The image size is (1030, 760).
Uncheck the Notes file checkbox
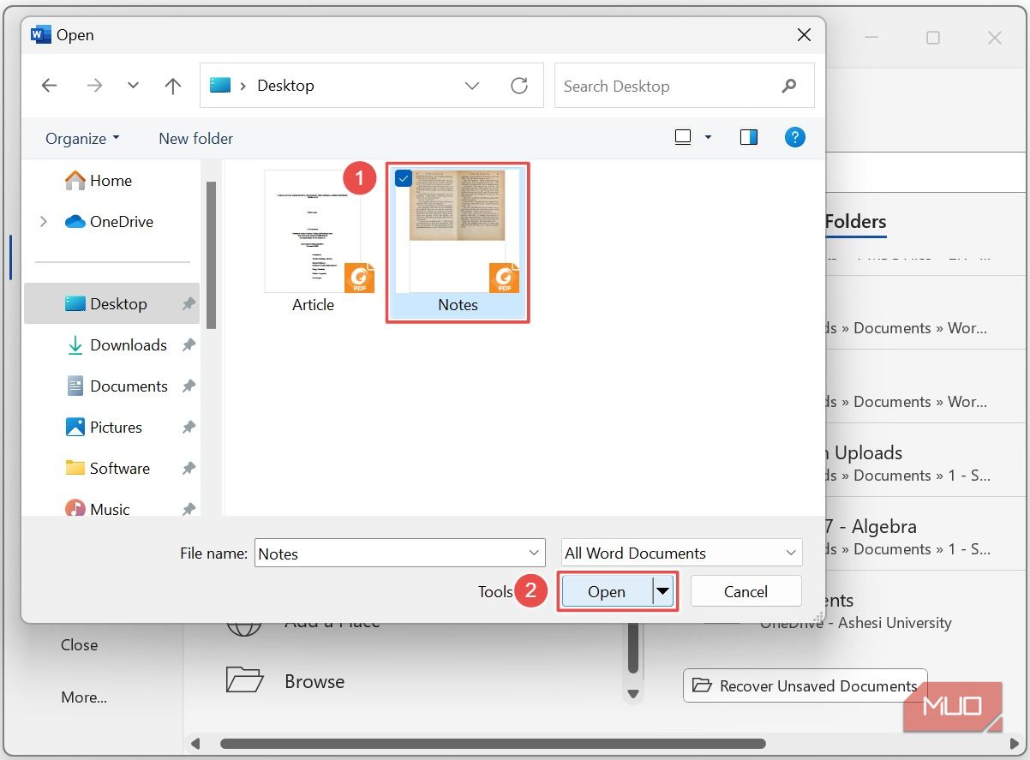[x=404, y=179]
